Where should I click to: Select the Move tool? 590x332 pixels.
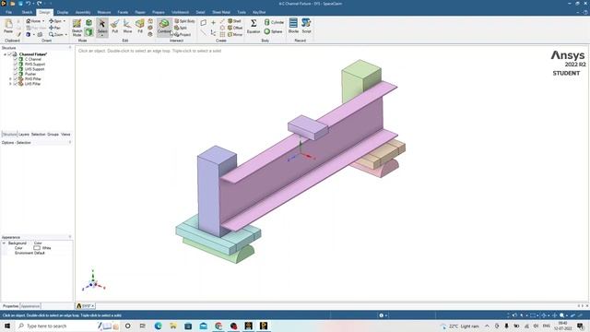[x=127, y=27]
